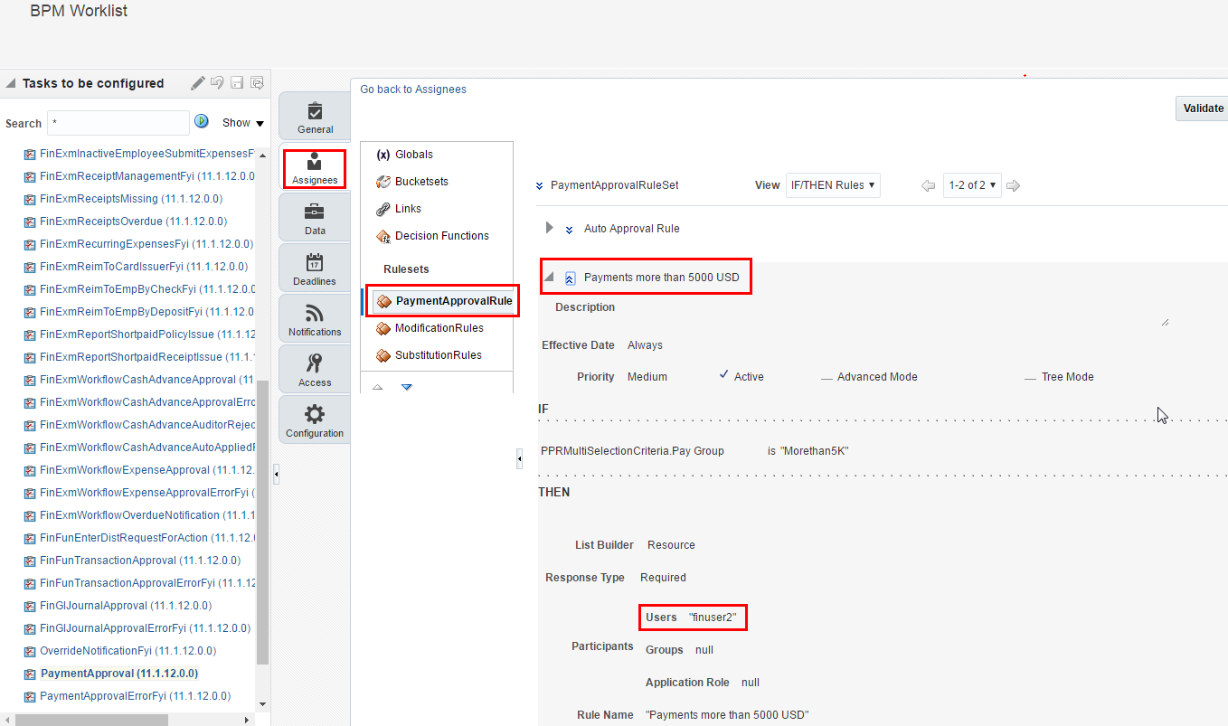Collapse the Tasks to be configured panel
This screenshot has width=1228, height=726.
point(11,83)
